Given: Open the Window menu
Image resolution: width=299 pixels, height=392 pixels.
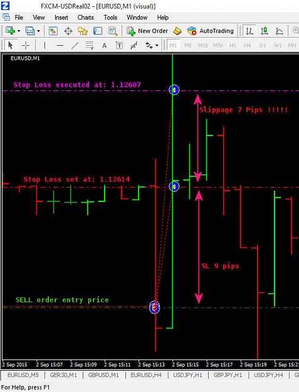Looking at the screenshot, I should (x=137, y=18).
